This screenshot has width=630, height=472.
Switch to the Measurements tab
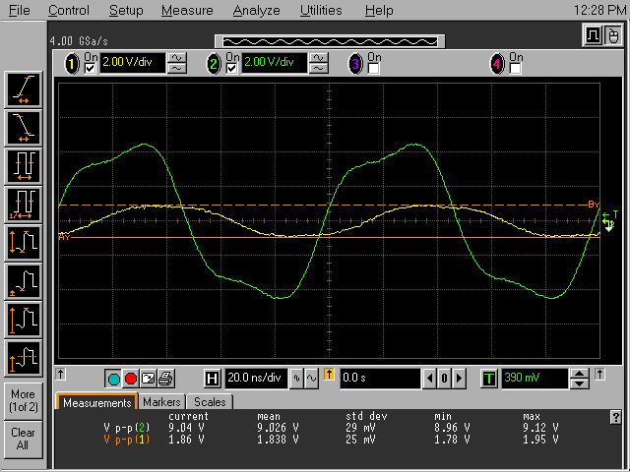(96, 402)
